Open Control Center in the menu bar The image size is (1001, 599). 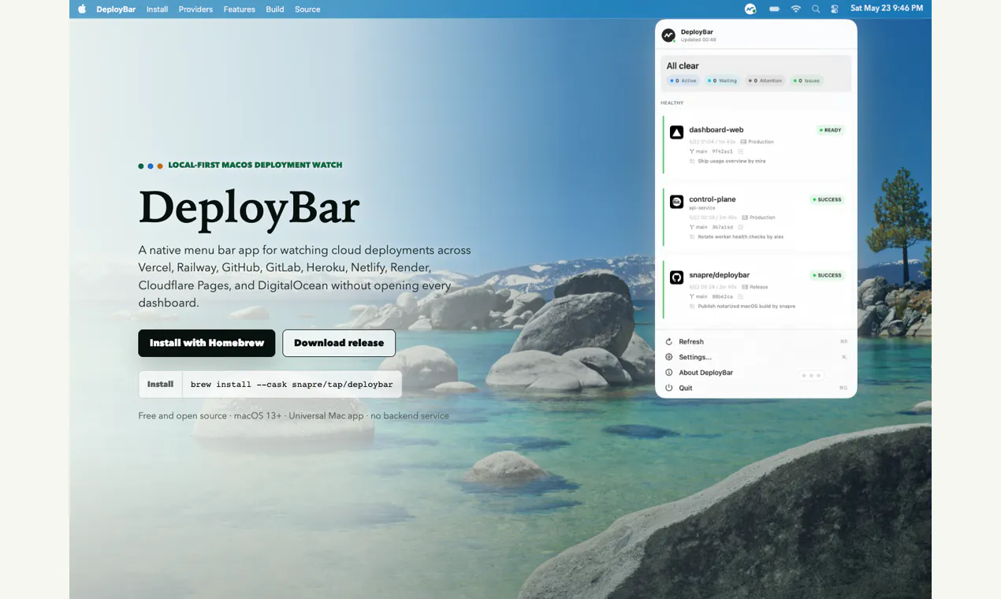pos(835,9)
